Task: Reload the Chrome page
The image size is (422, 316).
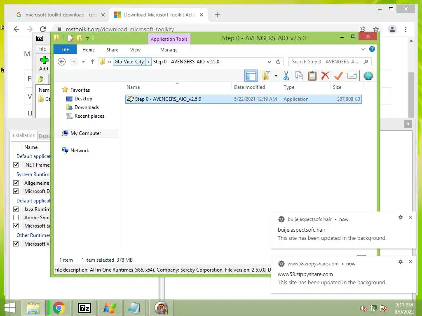Action: pos(43,29)
